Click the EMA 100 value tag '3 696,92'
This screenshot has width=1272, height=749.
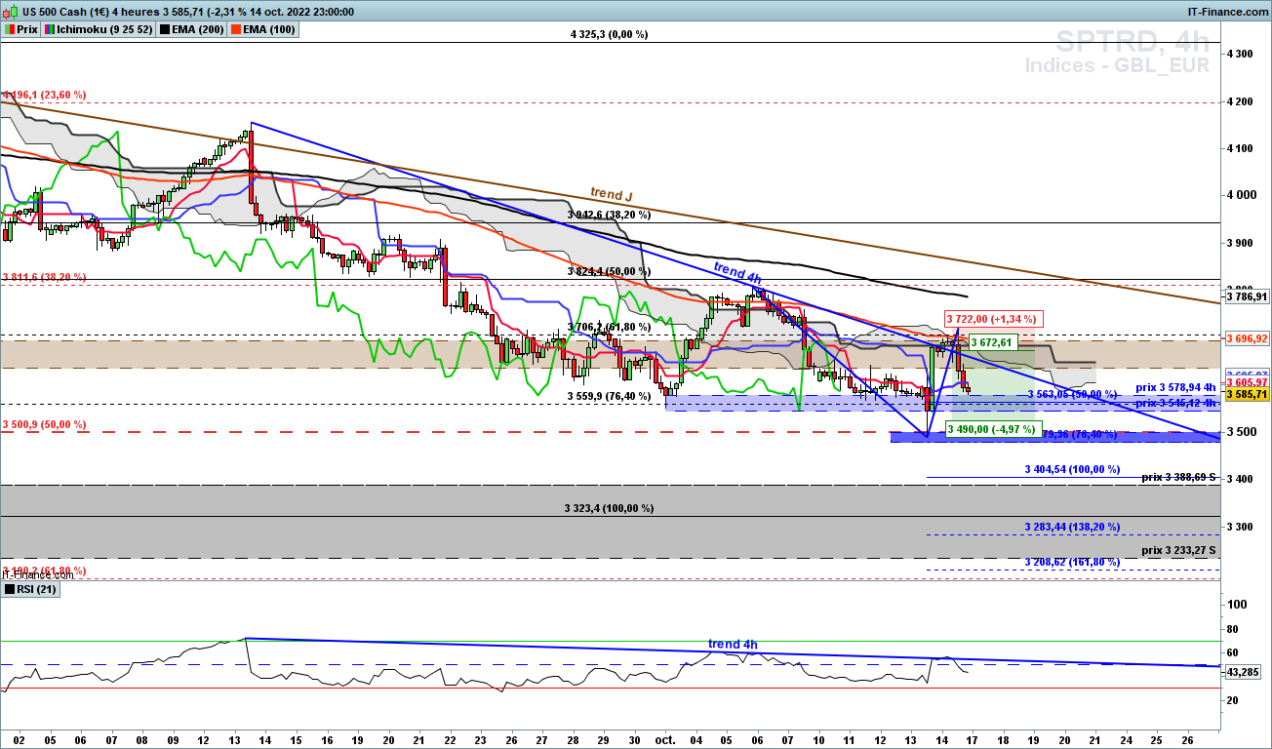(1246, 338)
